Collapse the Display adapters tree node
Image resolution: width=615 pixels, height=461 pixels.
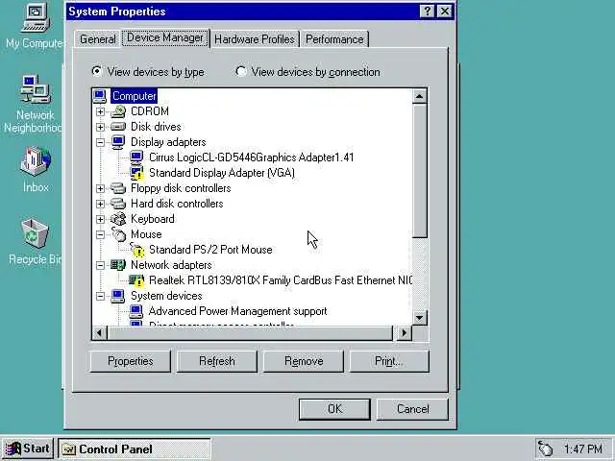coord(100,142)
